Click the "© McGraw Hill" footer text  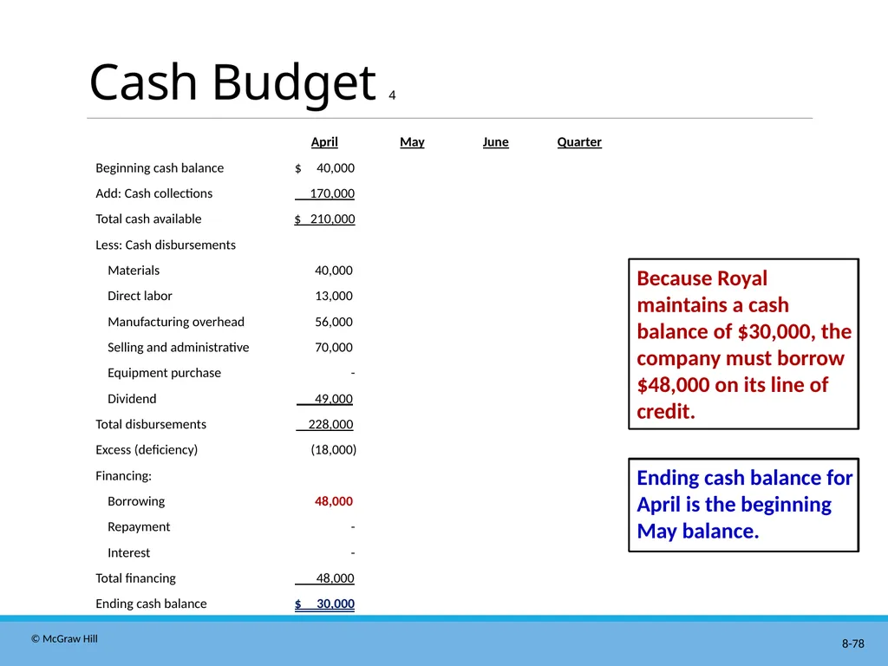(x=64, y=639)
